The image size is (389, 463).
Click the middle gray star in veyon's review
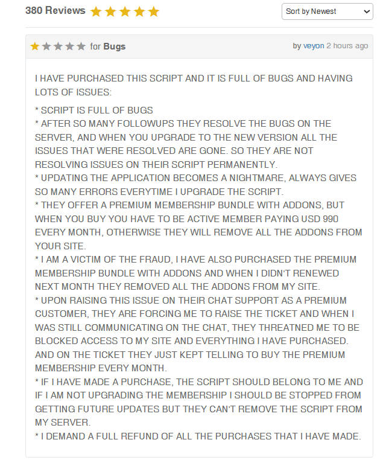click(x=58, y=46)
